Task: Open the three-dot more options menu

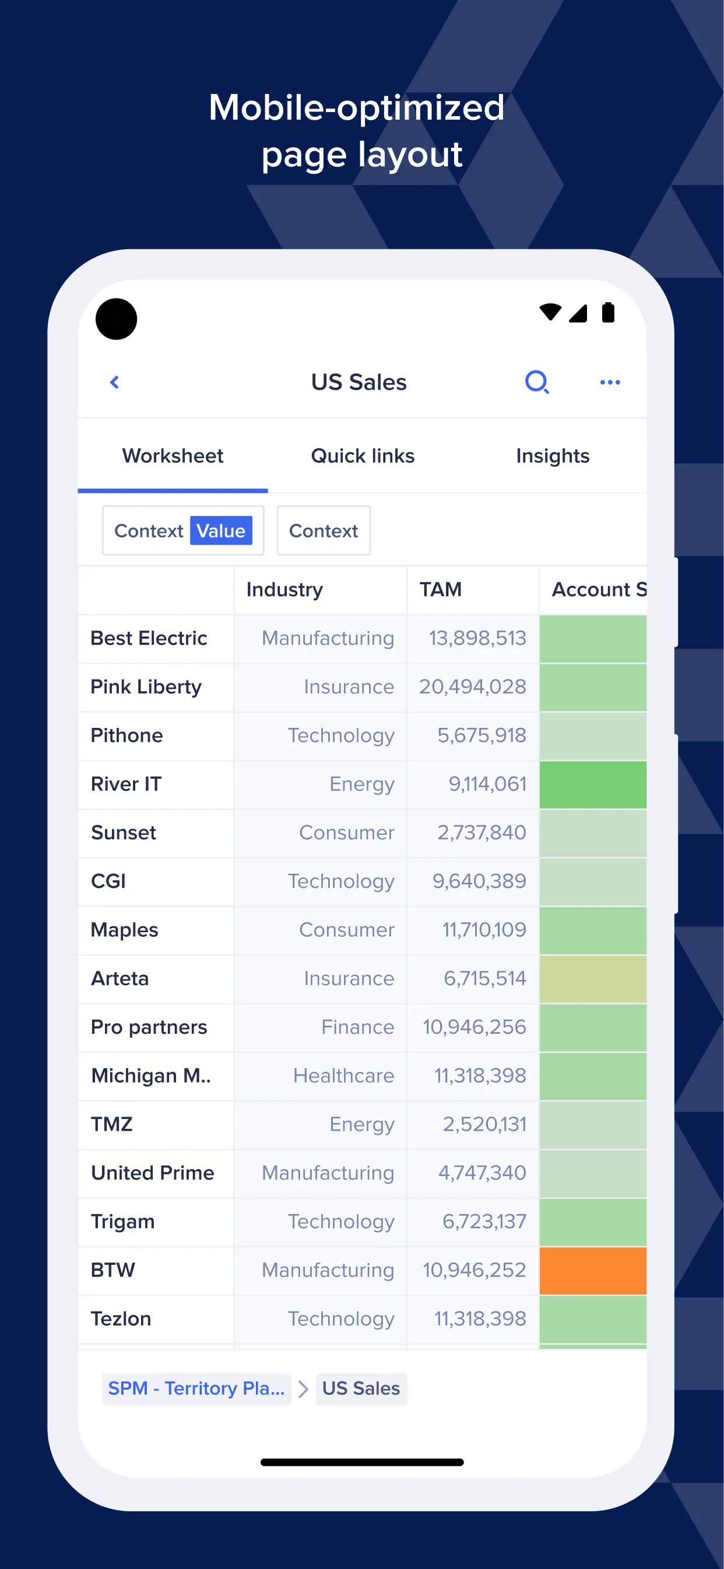Action: tap(610, 382)
